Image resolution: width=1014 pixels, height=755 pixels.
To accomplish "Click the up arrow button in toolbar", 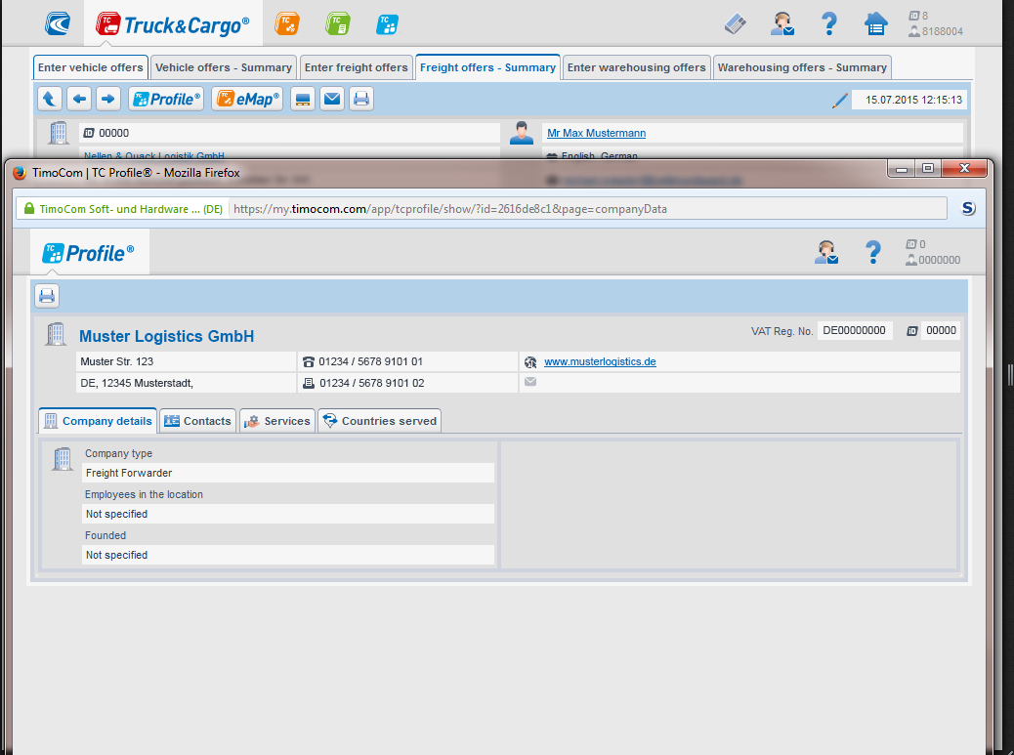I will point(49,99).
